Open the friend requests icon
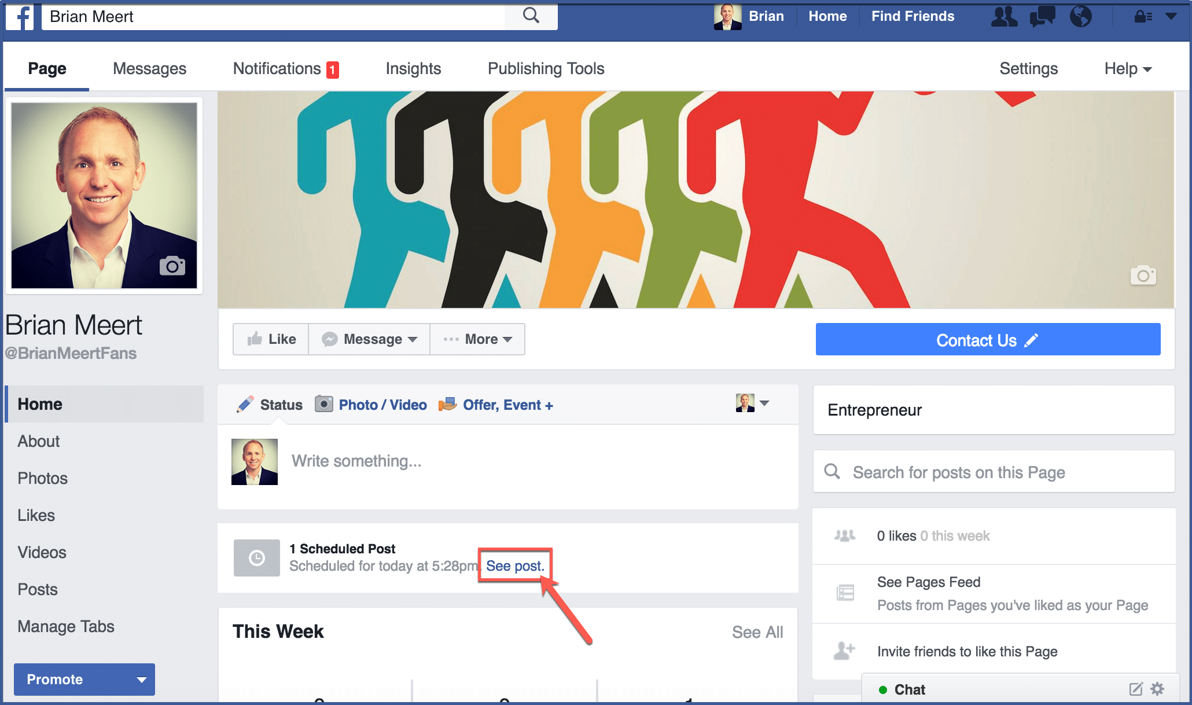 tap(1004, 16)
